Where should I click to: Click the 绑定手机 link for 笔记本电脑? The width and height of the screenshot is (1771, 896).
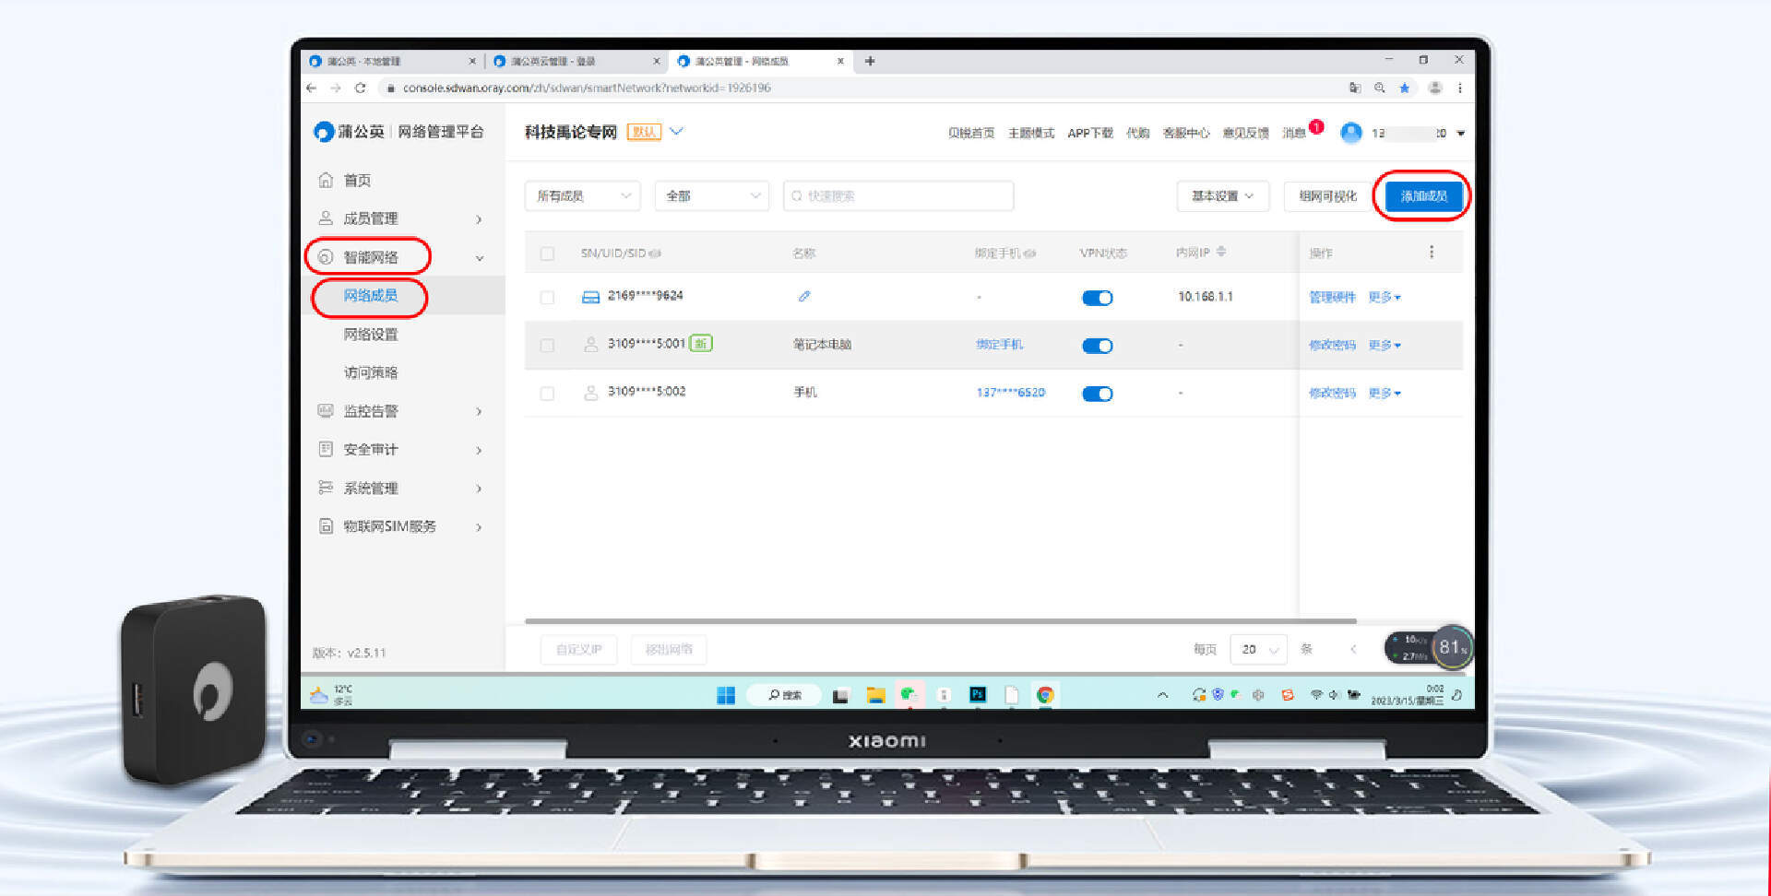pyautogui.click(x=999, y=345)
